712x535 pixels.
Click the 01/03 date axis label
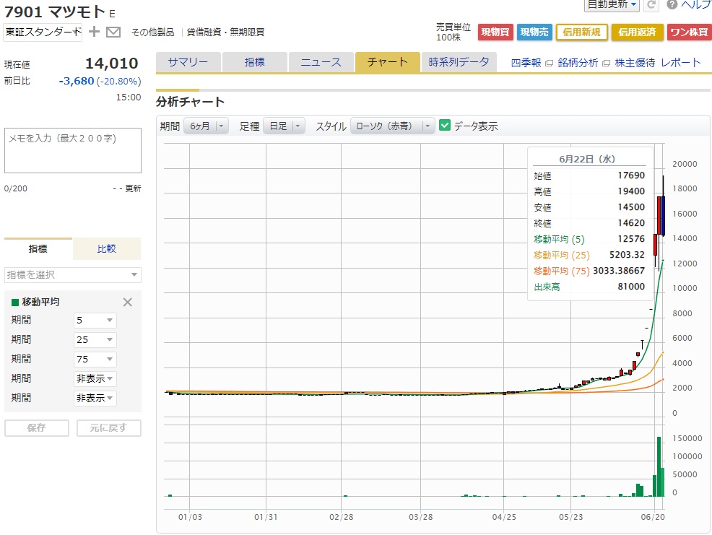190,517
